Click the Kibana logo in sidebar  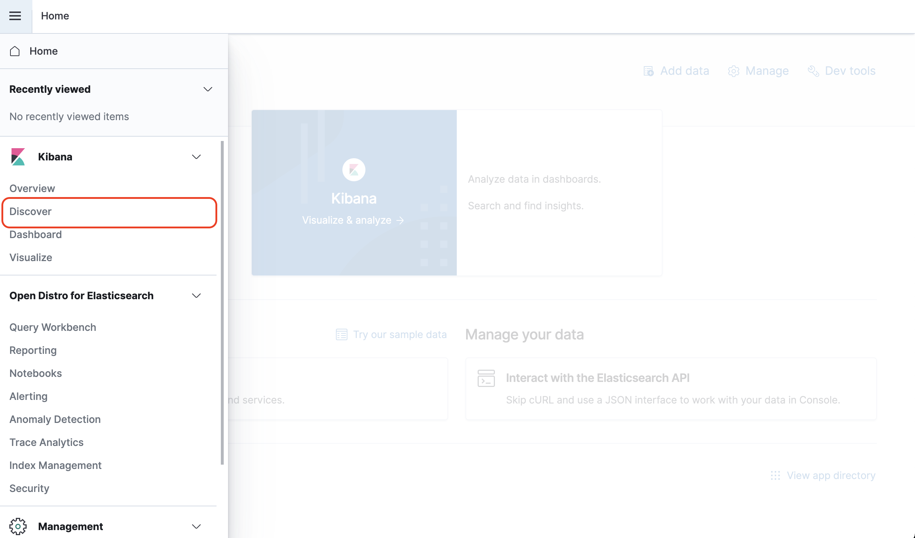(x=18, y=157)
